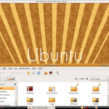Click the path bar left arrow
The height and width of the screenshot is (109, 109).
5,79
